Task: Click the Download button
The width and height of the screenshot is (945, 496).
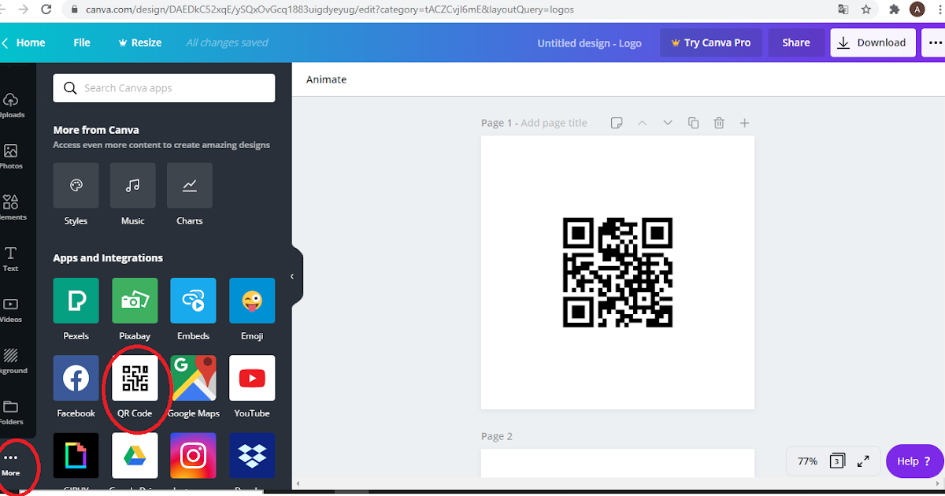Action: tap(872, 43)
